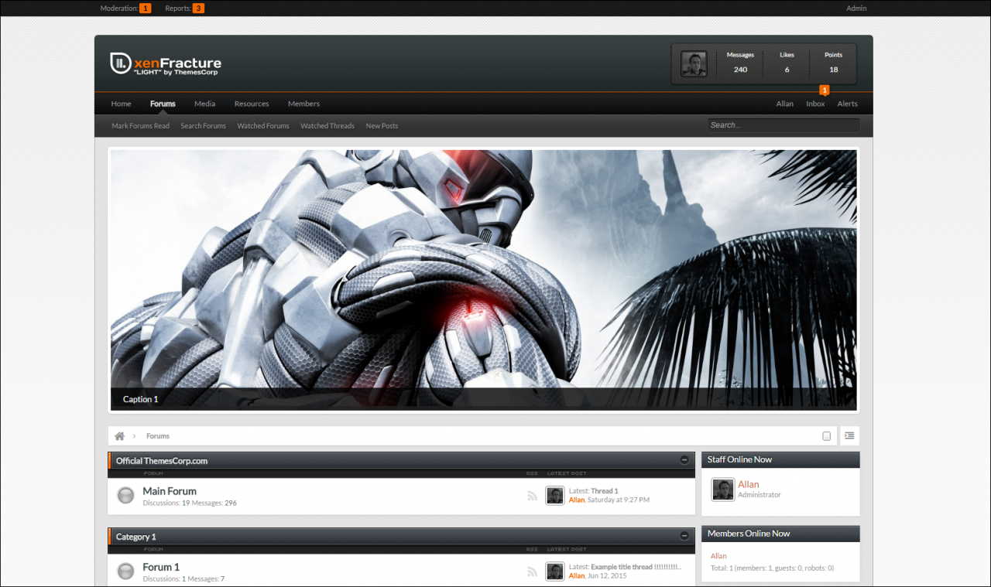
Task: Click Allan's avatar in Staff Online Now
Action: point(723,490)
